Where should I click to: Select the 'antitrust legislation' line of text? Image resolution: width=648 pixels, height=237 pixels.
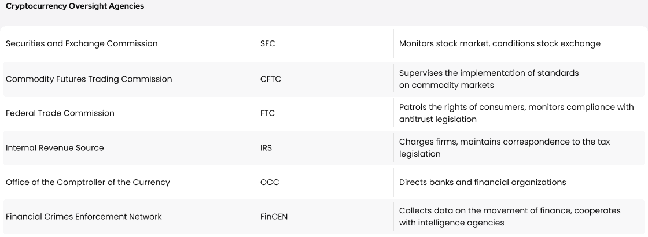(x=437, y=119)
